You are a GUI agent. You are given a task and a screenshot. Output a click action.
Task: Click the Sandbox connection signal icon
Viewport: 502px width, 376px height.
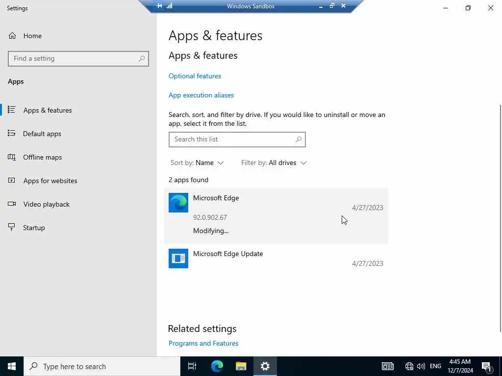click(169, 6)
